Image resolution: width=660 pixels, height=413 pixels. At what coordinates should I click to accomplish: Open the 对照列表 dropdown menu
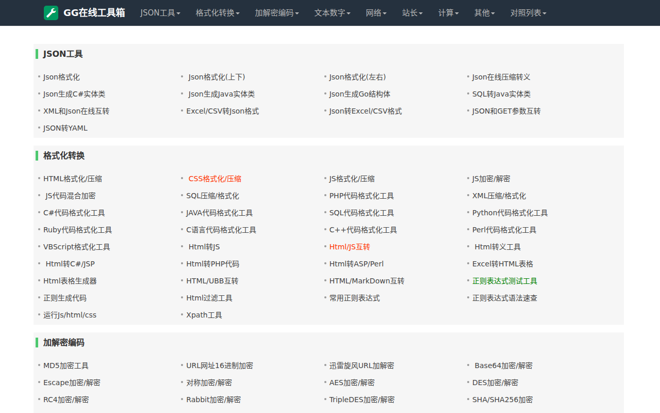click(528, 13)
